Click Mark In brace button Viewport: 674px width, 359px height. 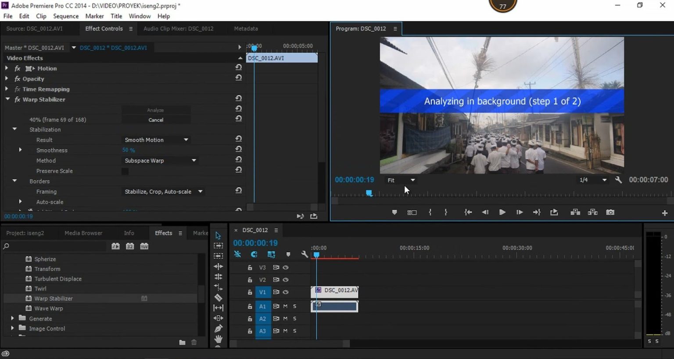(x=430, y=212)
